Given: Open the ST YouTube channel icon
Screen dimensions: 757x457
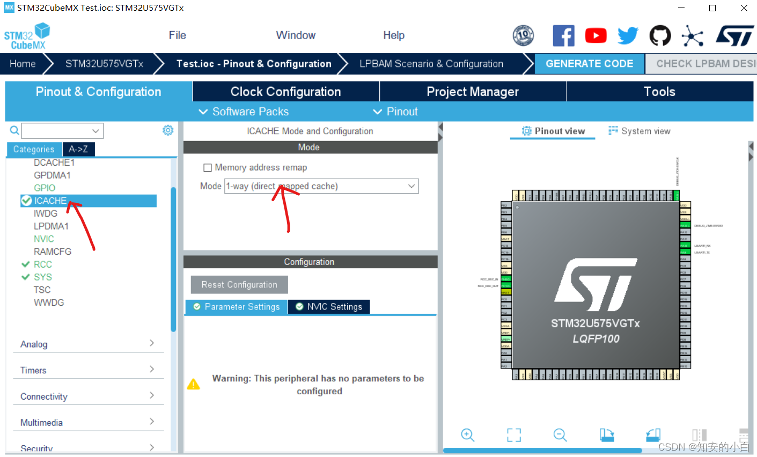Looking at the screenshot, I should pyautogui.click(x=596, y=36).
